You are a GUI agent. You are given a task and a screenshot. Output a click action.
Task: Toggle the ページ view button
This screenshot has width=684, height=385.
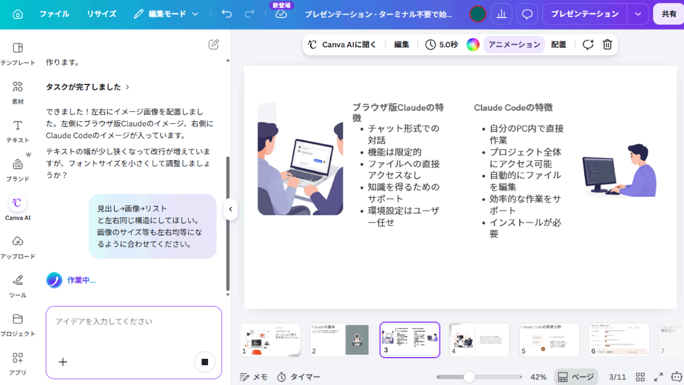[576, 377]
